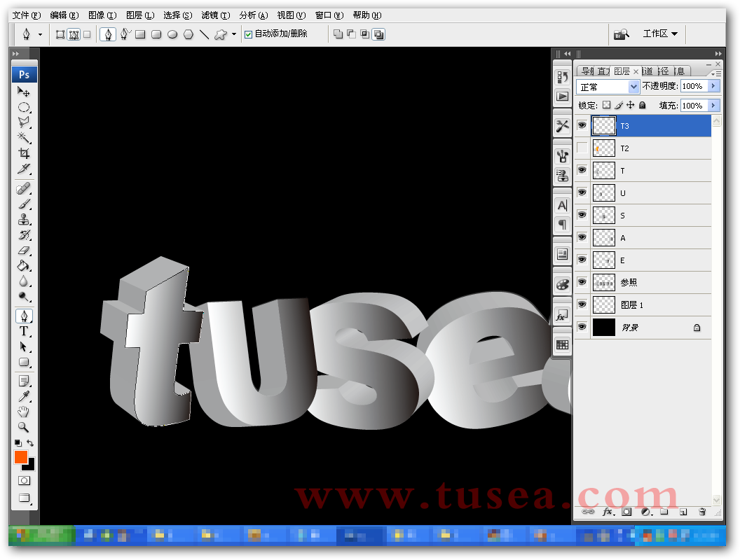Screen dimensions: 740x560
Task: Toggle Quick Mask mode
Action: [24, 480]
